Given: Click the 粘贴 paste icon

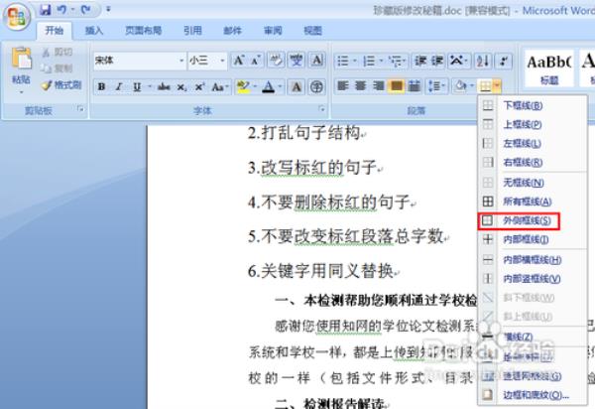Looking at the screenshot, I should tap(21, 59).
